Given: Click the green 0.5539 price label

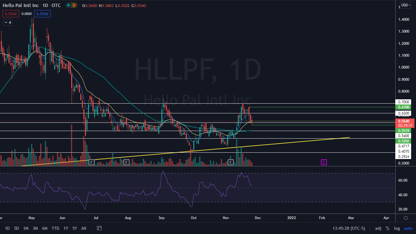Looking at the screenshot, I should tap(403, 131).
